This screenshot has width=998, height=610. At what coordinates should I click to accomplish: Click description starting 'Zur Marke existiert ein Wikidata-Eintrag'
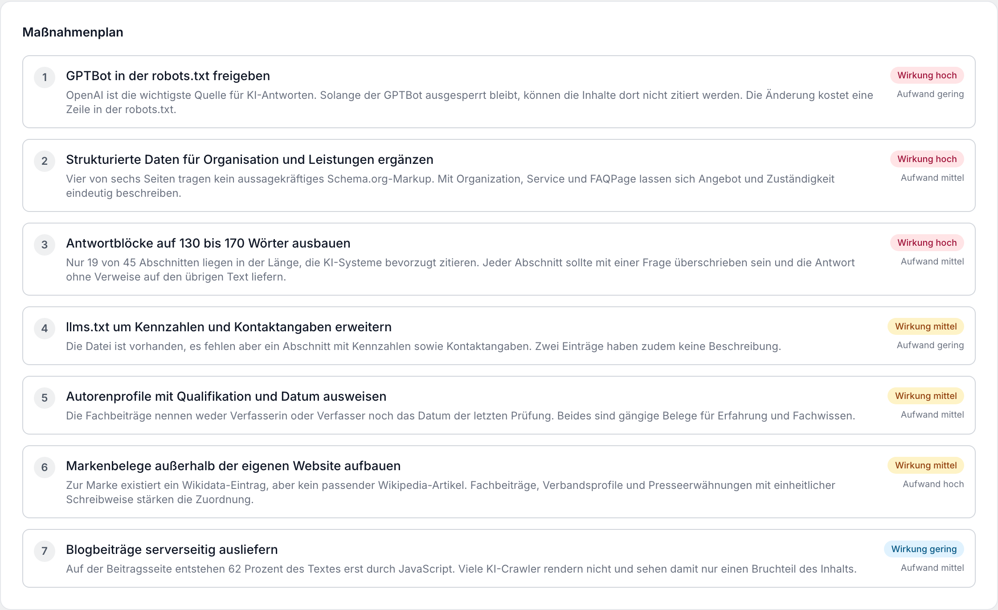click(x=450, y=492)
